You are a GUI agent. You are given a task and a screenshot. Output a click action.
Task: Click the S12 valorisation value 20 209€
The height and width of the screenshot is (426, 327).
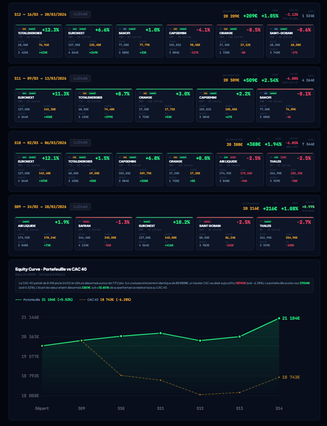coord(231,16)
